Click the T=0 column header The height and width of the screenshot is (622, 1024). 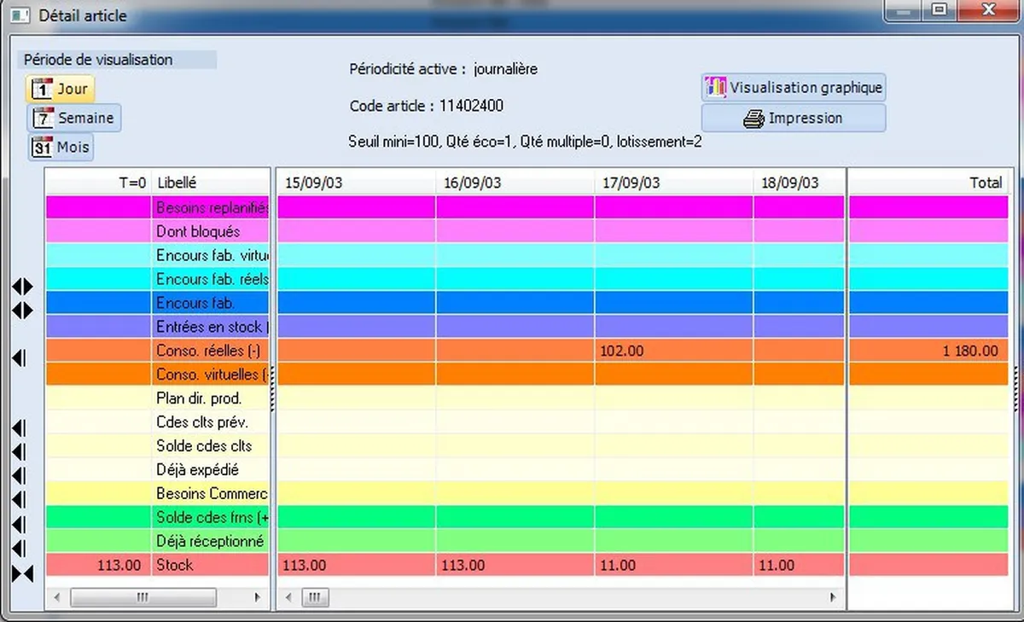tap(98, 183)
